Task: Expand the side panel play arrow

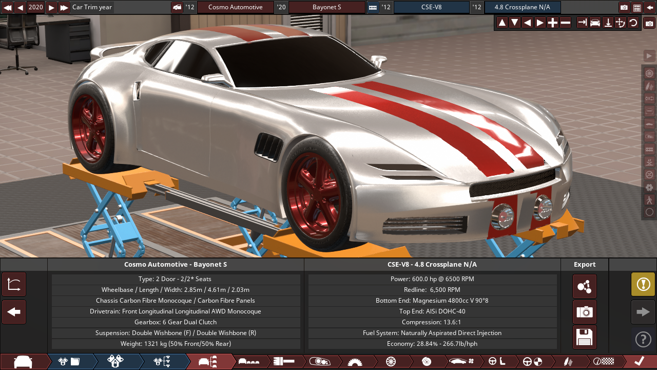Action: 649,55
